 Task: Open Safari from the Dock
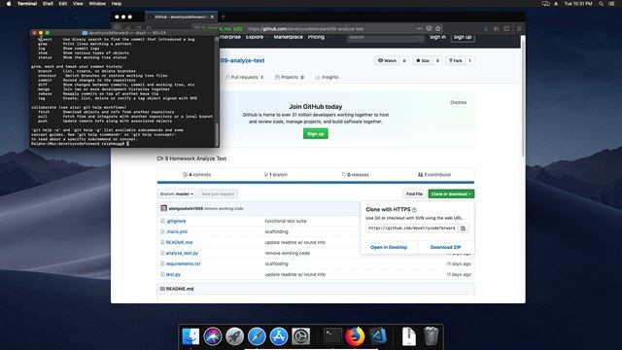[257, 336]
